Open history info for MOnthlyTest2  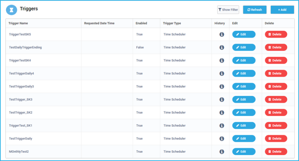point(222,152)
